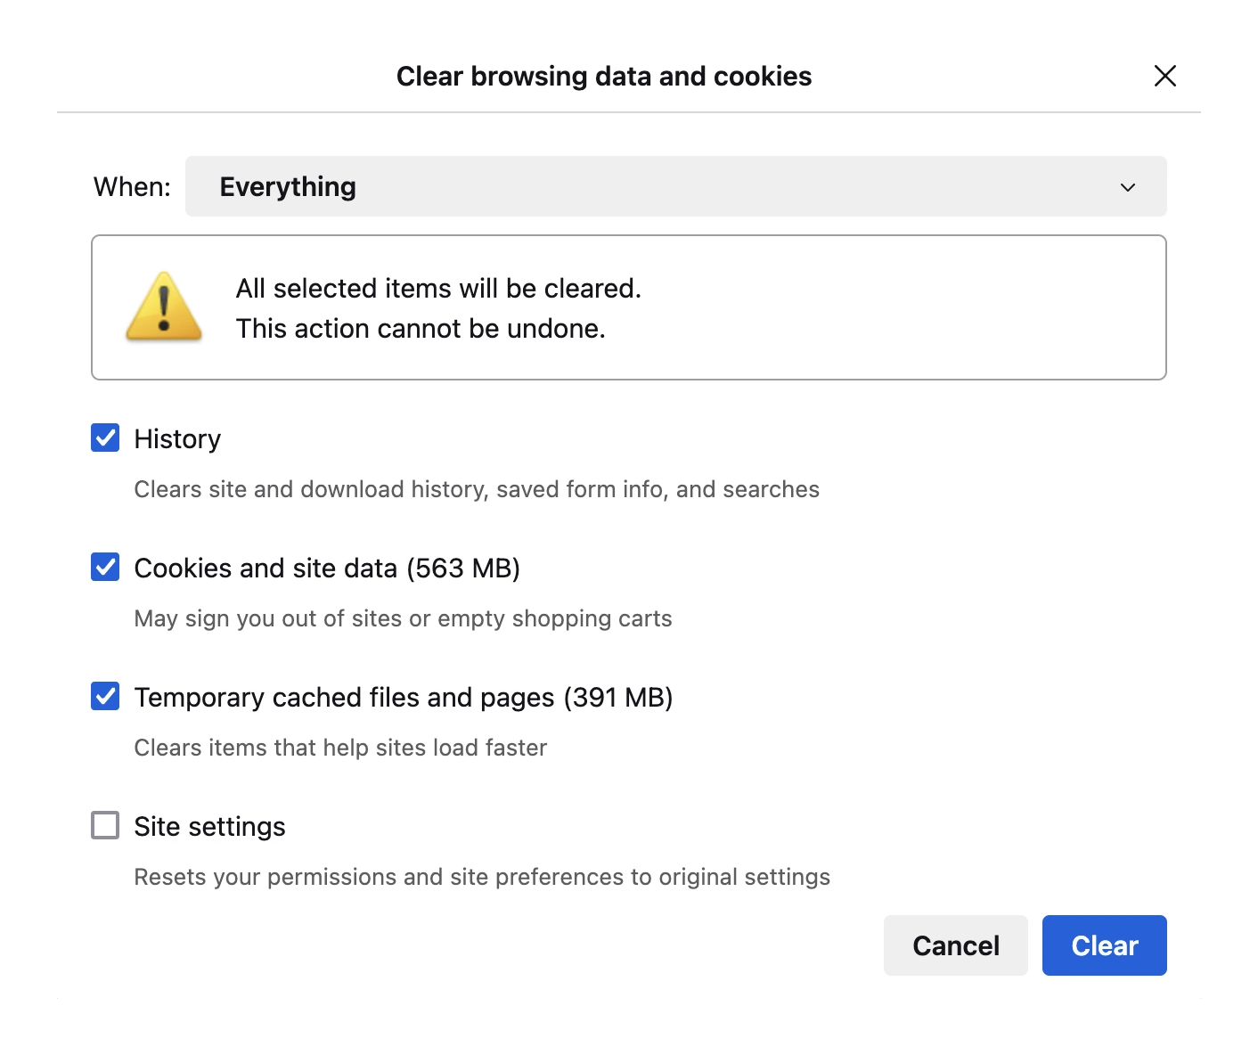Click the Site settings label

[x=209, y=826]
